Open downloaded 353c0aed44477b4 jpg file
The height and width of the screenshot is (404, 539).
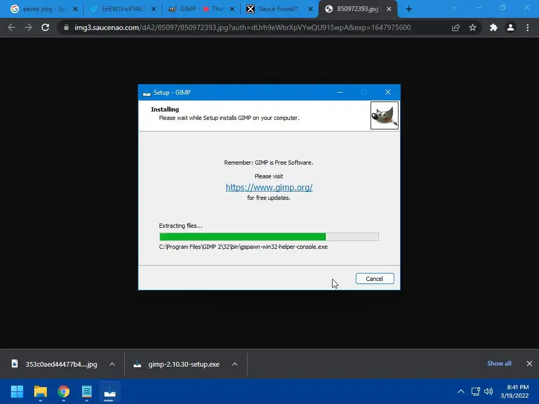[x=55, y=364]
